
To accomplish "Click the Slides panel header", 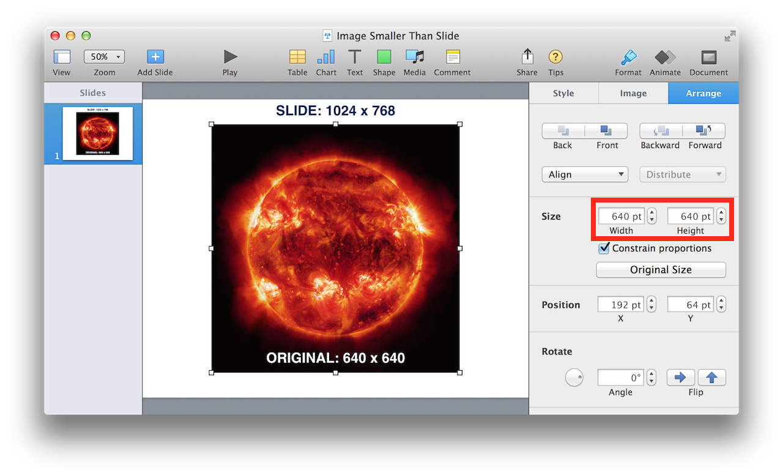I will coord(93,93).
